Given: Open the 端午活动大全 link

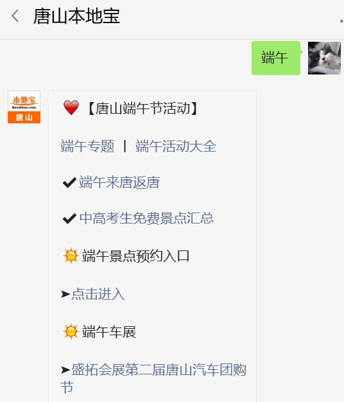Looking at the screenshot, I should coord(176,146).
